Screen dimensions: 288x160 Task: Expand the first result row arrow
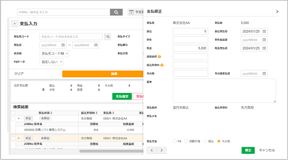point(19,118)
